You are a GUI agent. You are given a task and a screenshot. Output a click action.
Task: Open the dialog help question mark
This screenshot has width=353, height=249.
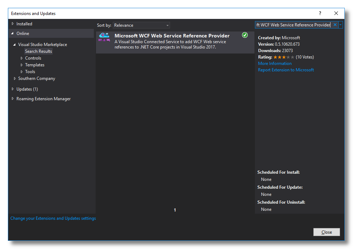pos(320,13)
